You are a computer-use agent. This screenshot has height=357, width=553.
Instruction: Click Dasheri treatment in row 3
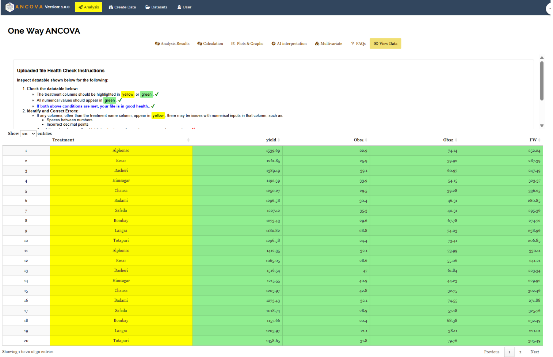121,171
